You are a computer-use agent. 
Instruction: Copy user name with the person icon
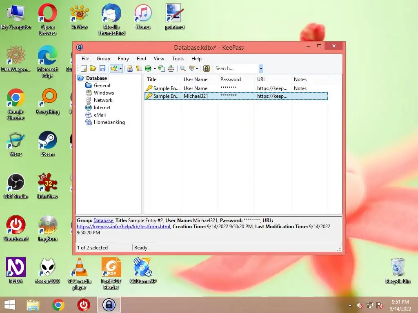tap(130, 68)
